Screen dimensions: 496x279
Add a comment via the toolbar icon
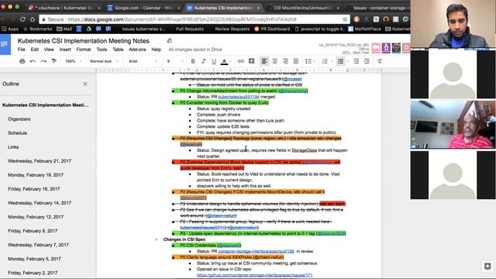click(x=251, y=61)
